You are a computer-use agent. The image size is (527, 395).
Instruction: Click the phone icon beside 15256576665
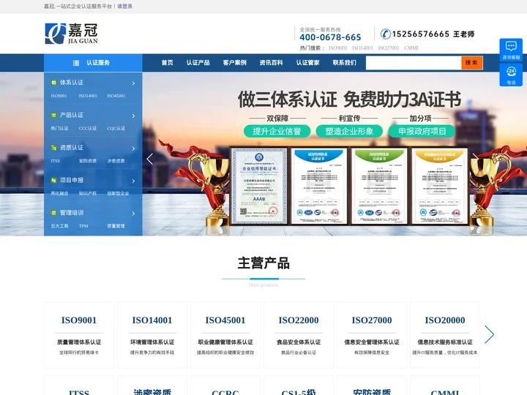tap(385, 34)
